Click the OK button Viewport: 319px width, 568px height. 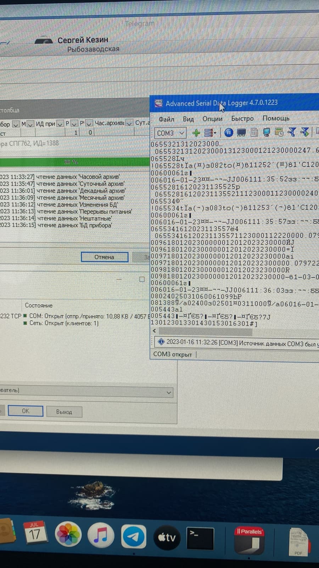pyautogui.click(x=26, y=411)
